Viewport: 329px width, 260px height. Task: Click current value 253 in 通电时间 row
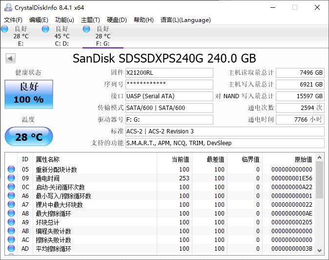click(x=184, y=178)
